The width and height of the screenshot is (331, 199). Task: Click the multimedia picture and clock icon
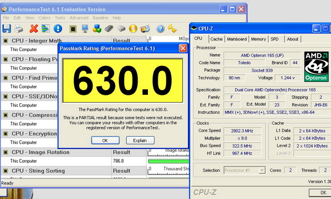tap(145, 29)
